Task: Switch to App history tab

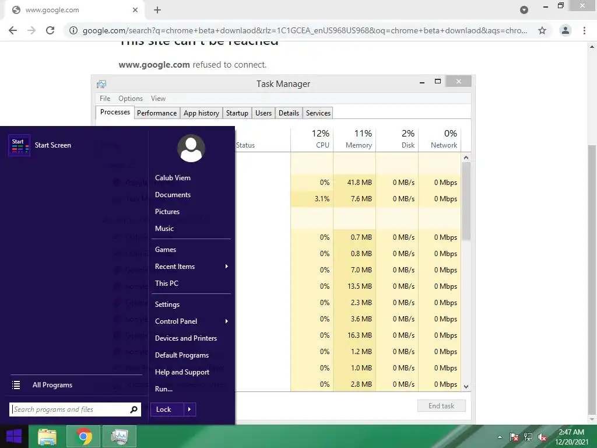Action: pos(201,113)
